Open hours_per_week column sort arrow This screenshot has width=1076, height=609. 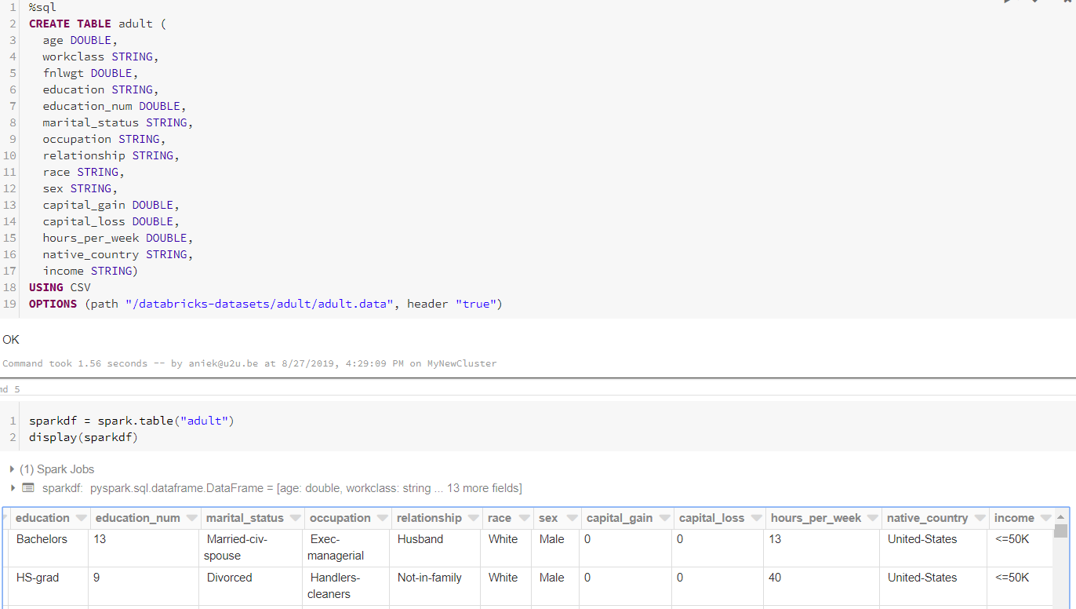click(871, 519)
